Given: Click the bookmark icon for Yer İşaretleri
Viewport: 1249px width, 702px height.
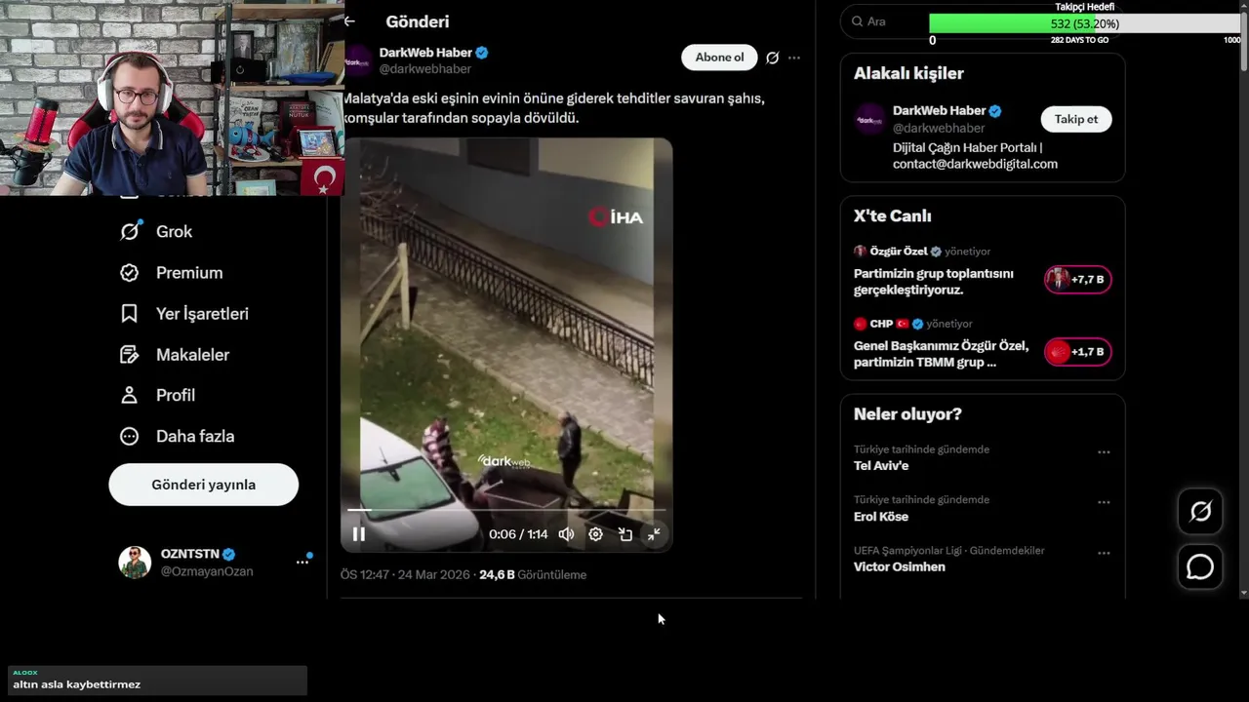Looking at the screenshot, I should click(130, 314).
